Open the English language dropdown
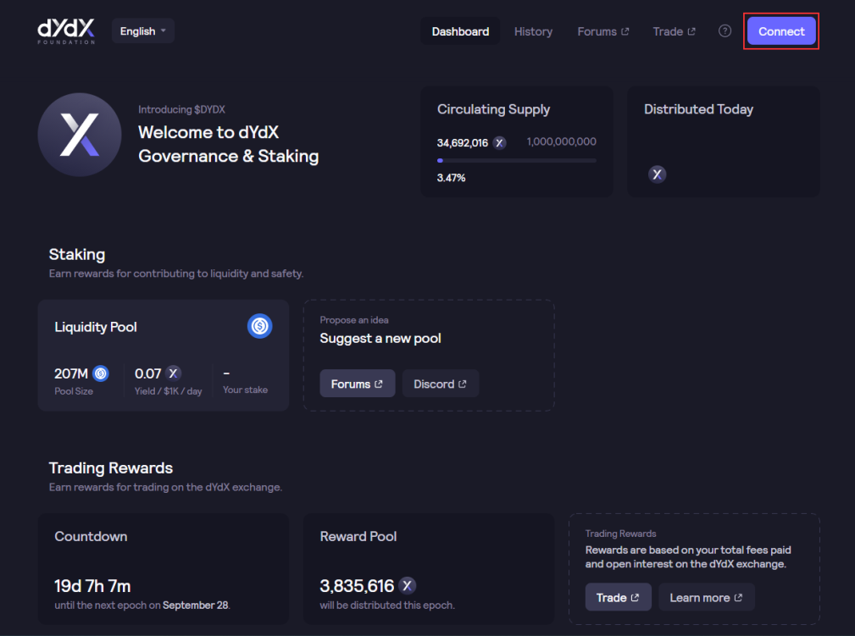This screenshot has height=636, width=855. 143,31
